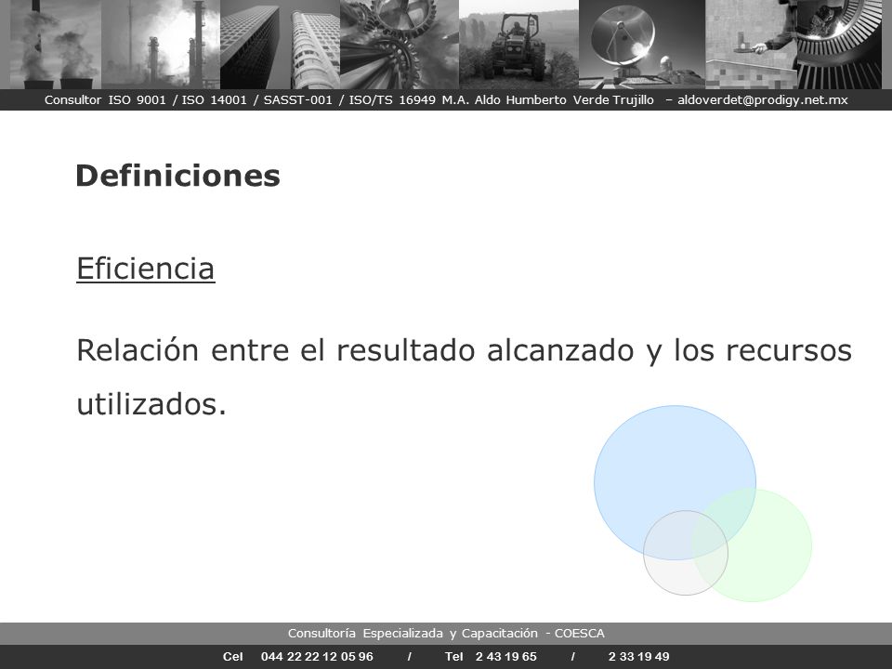This screenshot has height=669, width=892.
Task: Click 'M.A. Aldo Humberto Verde Trujillo' name
Action: pyautogui.click(x=548, y=100)
